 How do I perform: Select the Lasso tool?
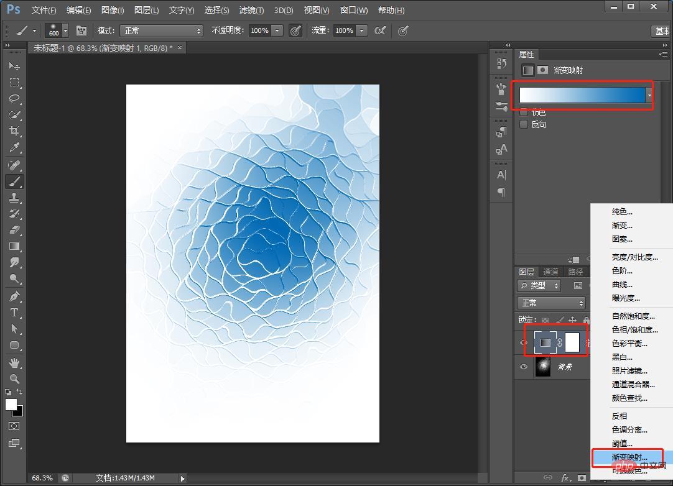14,99
